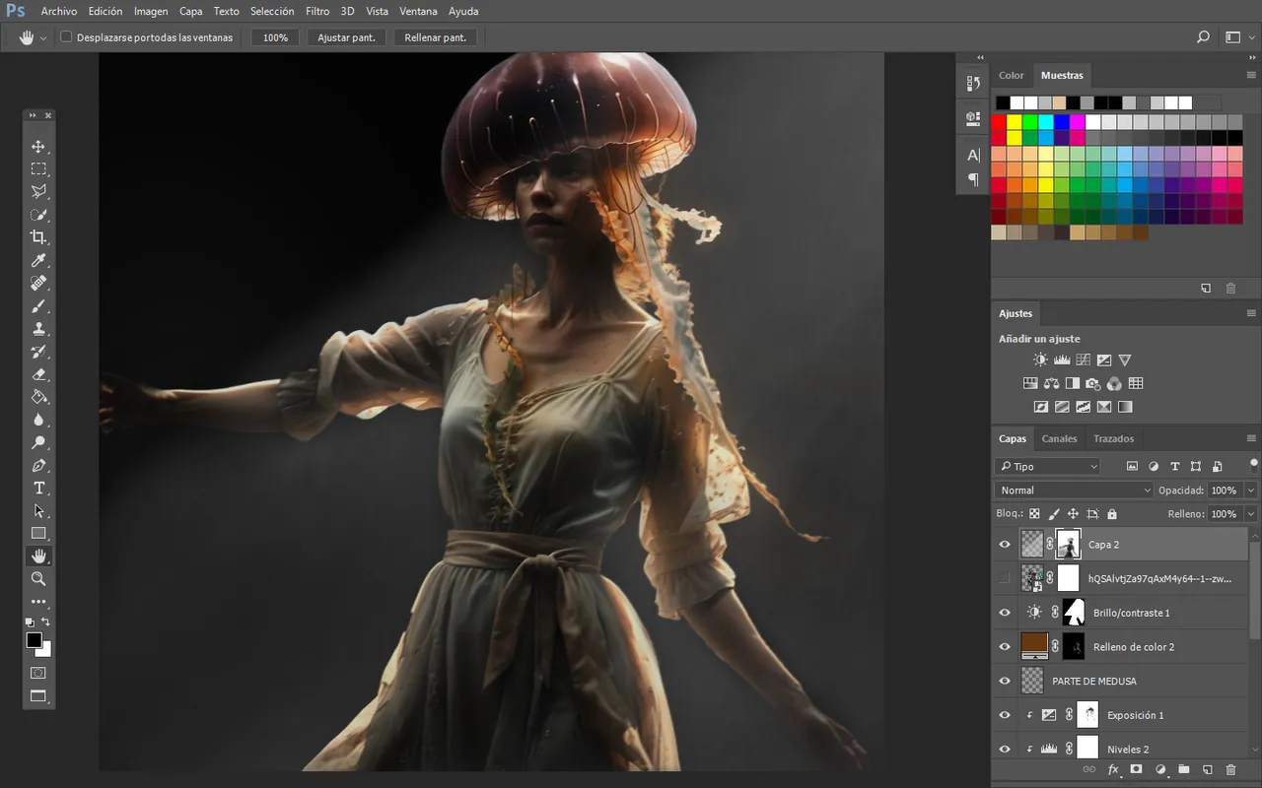Viewport: 1262px width, 788px height.
Task: Select the Quick Selection tool
Action: pyautogui.click(x=38, y=215)
